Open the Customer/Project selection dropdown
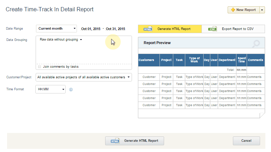This screenshot has height=152, width=271. 84,77
